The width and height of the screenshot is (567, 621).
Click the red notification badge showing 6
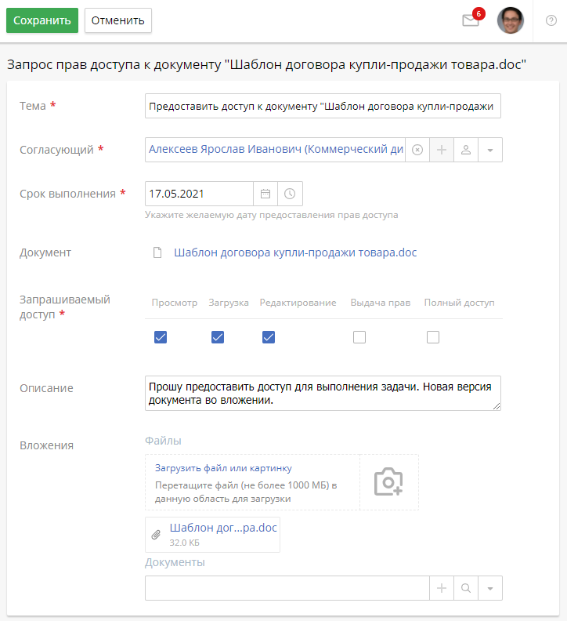(479, 14)
